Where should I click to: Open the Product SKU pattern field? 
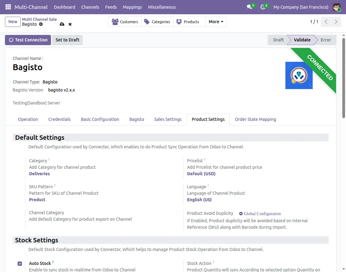click(x=37, y=200)
